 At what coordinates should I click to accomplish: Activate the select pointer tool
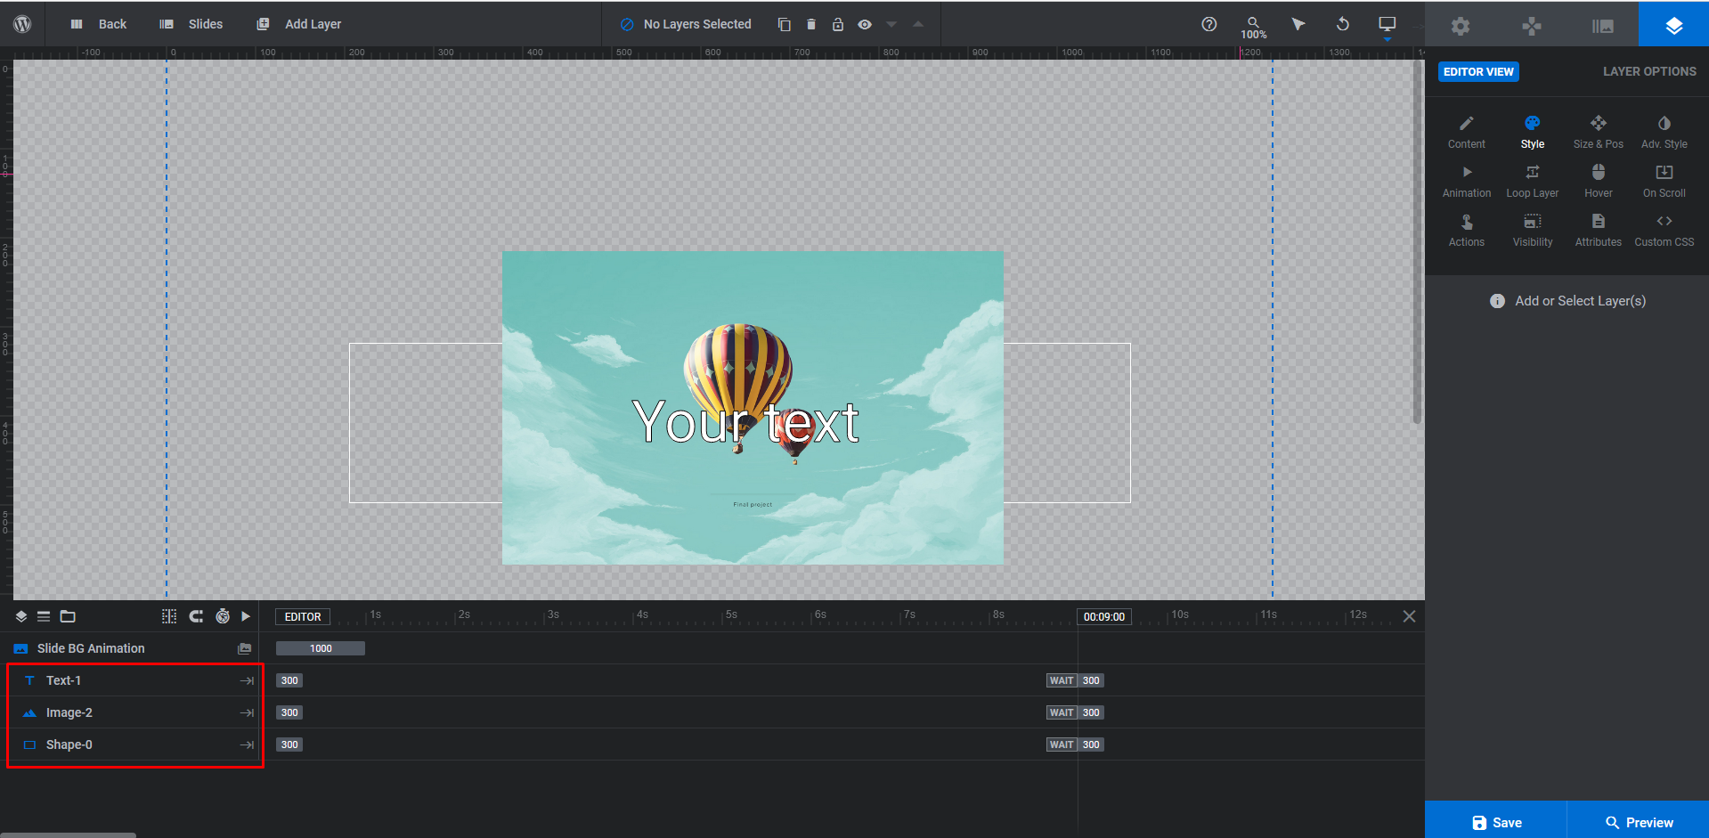1298,24
